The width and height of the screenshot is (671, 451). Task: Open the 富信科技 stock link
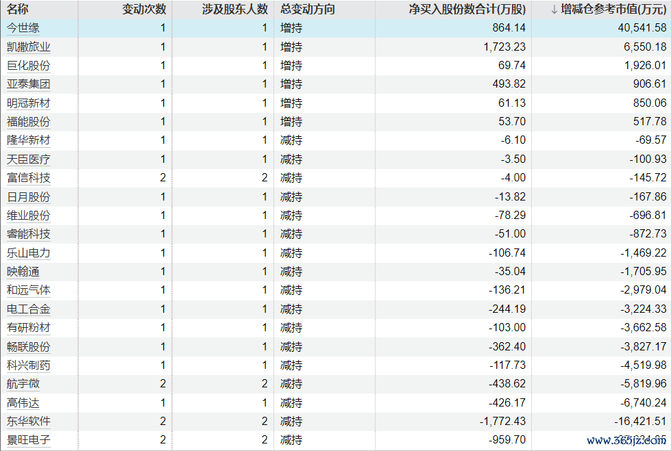click(x=28, y=178)
